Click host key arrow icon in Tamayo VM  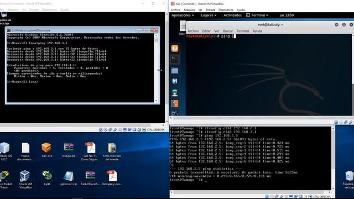pyautogui.click(x=144, y=130)
